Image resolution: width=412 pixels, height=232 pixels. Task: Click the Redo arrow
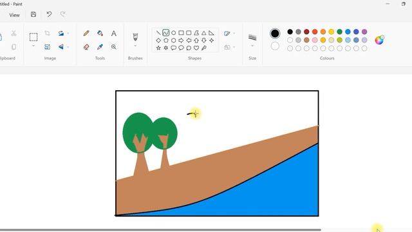click(62, 14)
